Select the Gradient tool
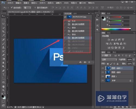 click(3, 59)
